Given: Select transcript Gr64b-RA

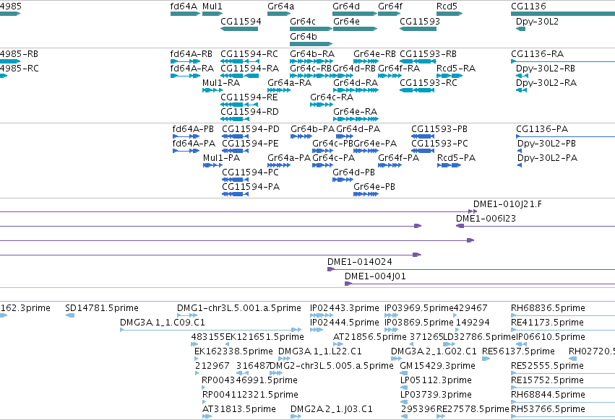Looking at the screenshot, I should coord(311,61).
